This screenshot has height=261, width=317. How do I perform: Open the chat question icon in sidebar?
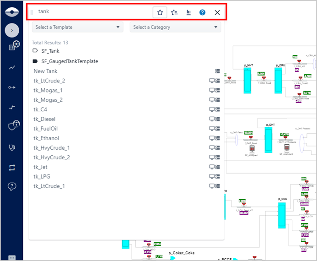(12, 186)
